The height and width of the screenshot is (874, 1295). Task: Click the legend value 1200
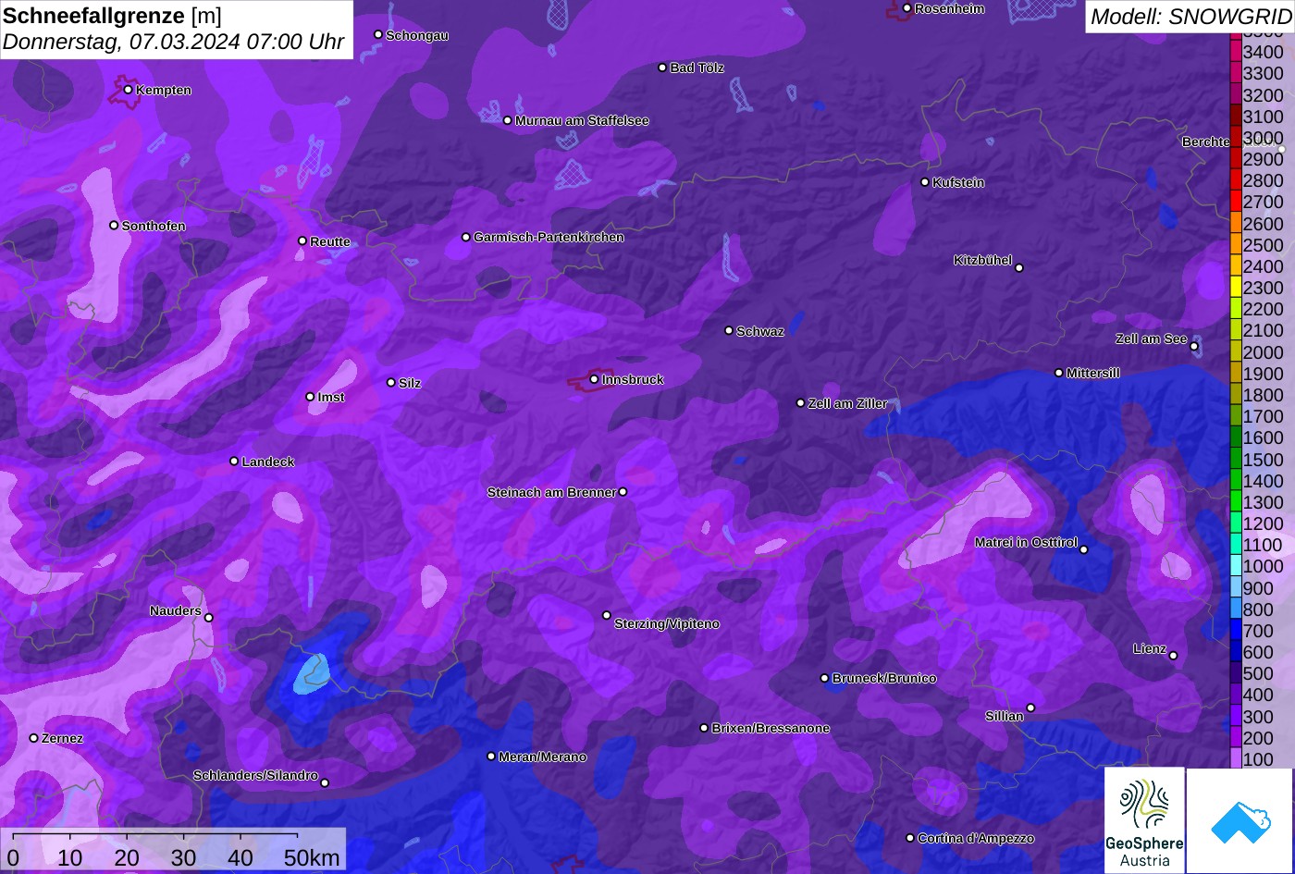(x=1263, y=524)
